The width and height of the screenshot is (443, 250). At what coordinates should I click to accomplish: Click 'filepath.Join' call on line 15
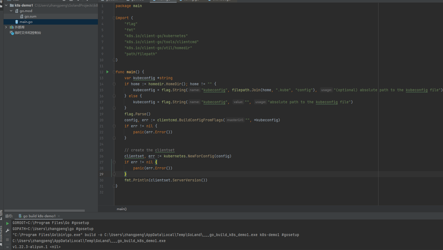[246, 90]
